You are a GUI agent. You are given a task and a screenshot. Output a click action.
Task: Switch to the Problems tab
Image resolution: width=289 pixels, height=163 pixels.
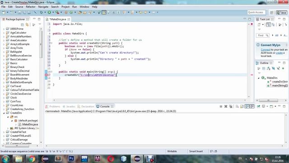pyautogui.click(x=53, y=106)
